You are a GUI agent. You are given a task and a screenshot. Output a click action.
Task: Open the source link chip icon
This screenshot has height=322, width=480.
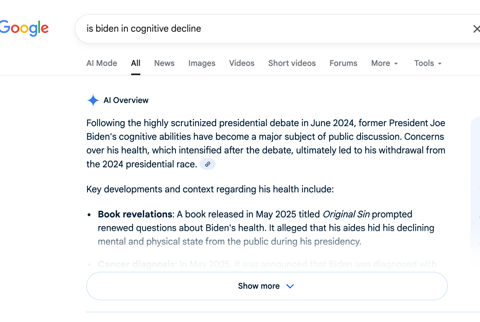coord(208,164)
